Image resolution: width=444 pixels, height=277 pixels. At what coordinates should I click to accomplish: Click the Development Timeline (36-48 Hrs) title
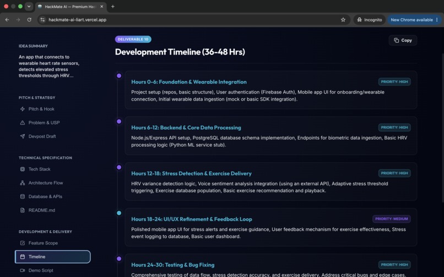180,52
